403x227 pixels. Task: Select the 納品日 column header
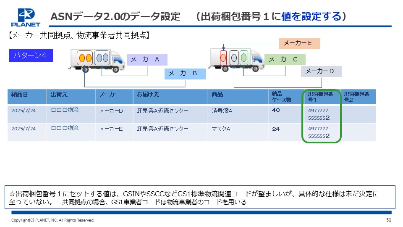27,97
